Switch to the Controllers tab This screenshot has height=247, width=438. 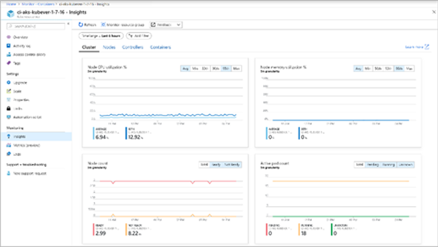(x=133, y=47)
